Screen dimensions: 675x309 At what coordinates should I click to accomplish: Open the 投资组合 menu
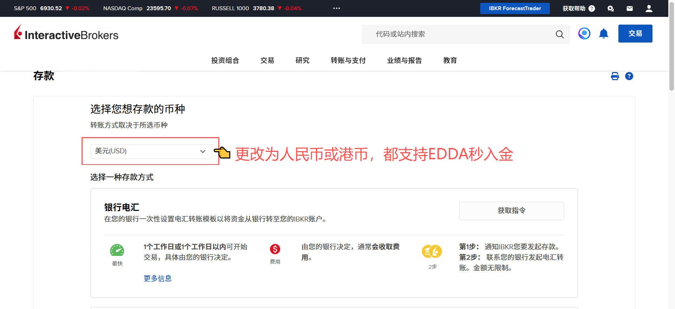pos(225,60)
